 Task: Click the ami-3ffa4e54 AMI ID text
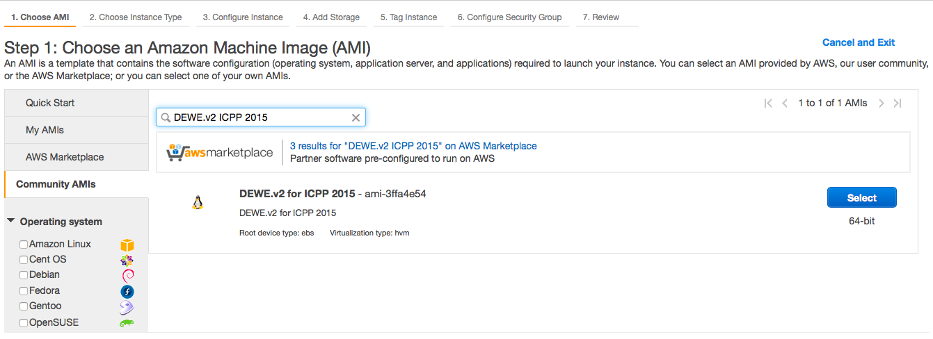[397, 194]
